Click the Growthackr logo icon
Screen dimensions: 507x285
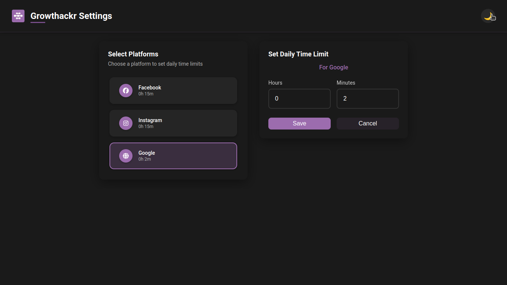click(x=18, y=16)
